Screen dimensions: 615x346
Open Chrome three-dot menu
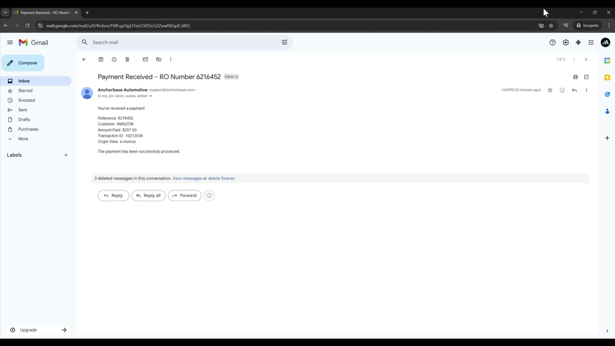(x=609, y=26)
